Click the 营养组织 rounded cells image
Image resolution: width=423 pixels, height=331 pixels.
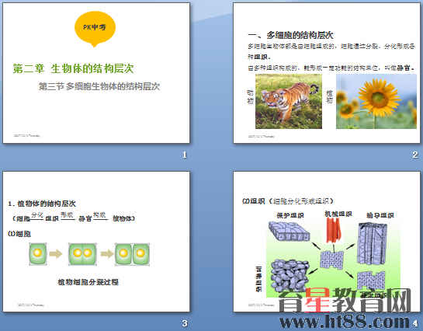tap(290, 275)
